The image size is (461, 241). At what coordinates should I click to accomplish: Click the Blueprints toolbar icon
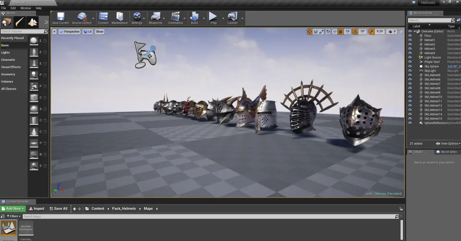click(x=156, y=18)
